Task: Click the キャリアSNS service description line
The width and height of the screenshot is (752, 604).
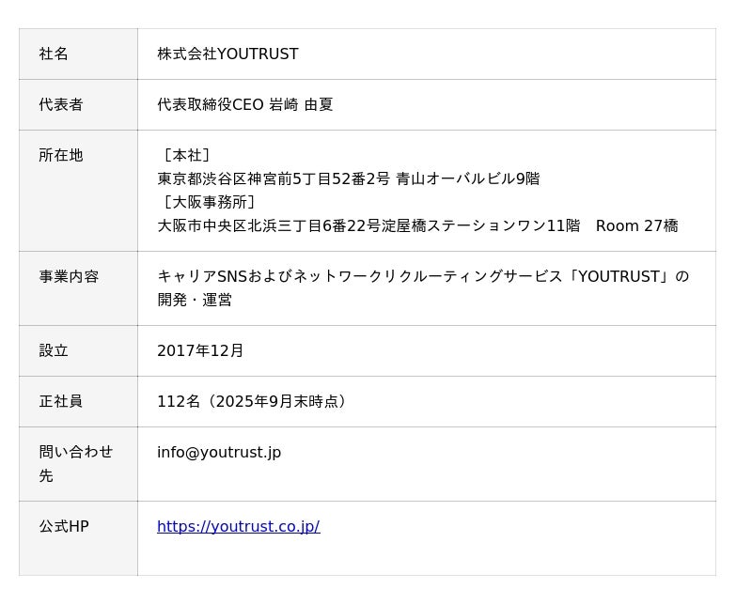Action: pos(423,276)
